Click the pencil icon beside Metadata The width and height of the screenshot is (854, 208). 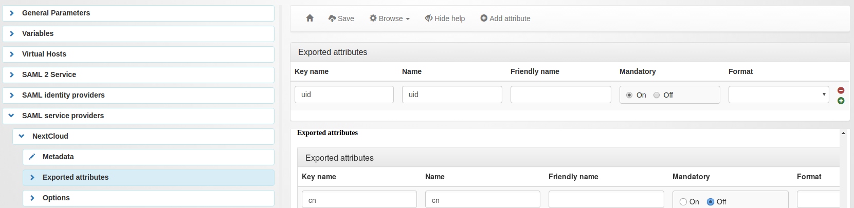32,157
